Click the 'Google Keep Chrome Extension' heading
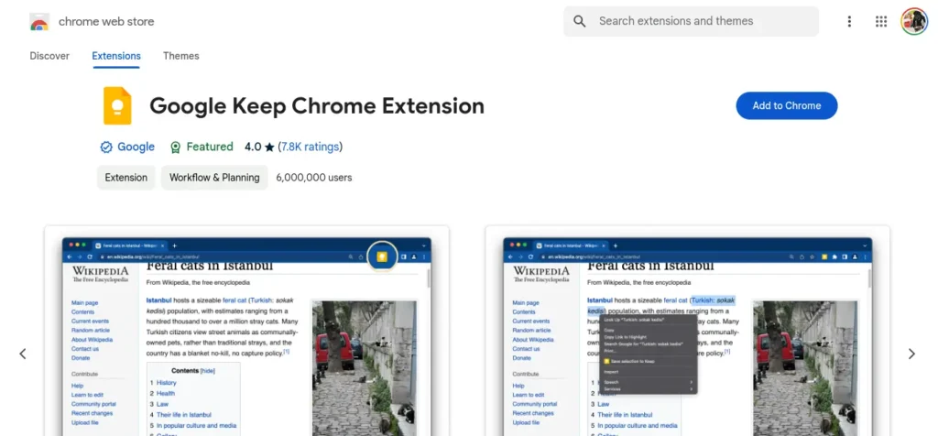Image resolution: width=938 pixels, height=436 pixels. [x=317, y=106]
